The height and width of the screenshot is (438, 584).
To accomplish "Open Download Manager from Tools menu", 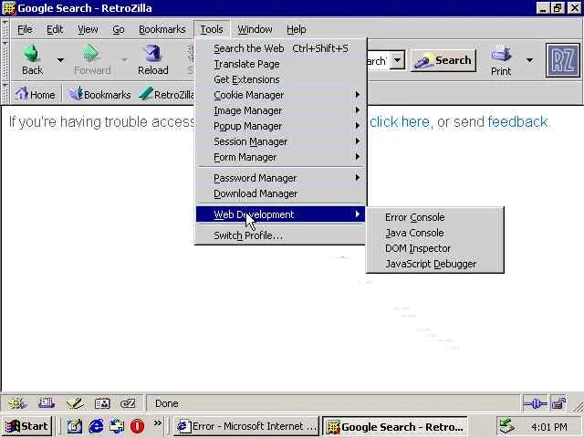I will click(281, 193).
